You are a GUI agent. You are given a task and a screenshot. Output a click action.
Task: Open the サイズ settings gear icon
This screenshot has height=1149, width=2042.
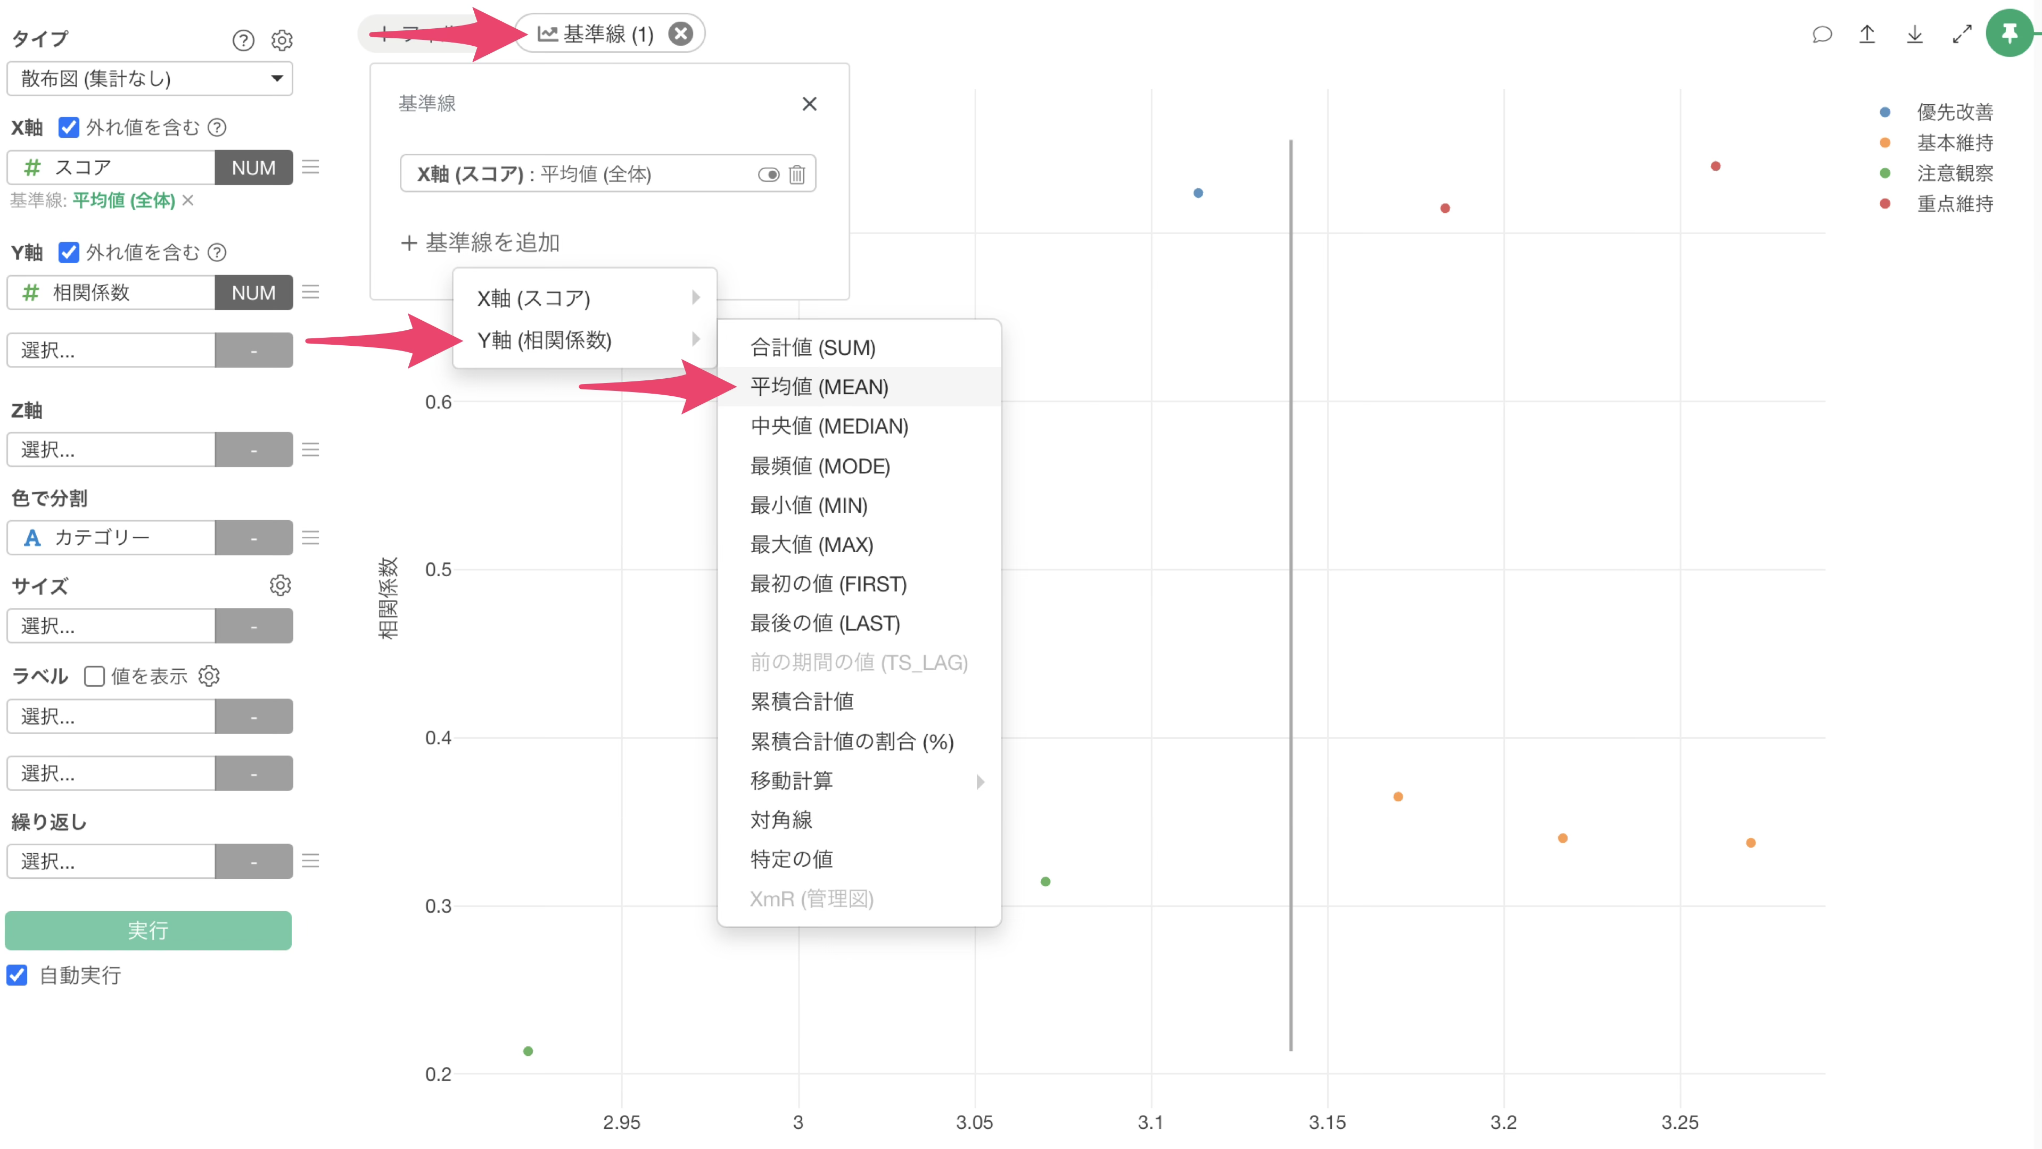pyautogui.click(x=280, y=585)
